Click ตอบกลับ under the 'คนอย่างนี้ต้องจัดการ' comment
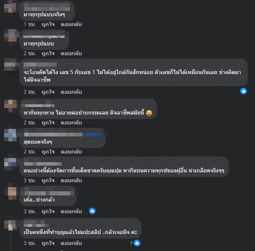Screen dimensions: 255x251 71,181
